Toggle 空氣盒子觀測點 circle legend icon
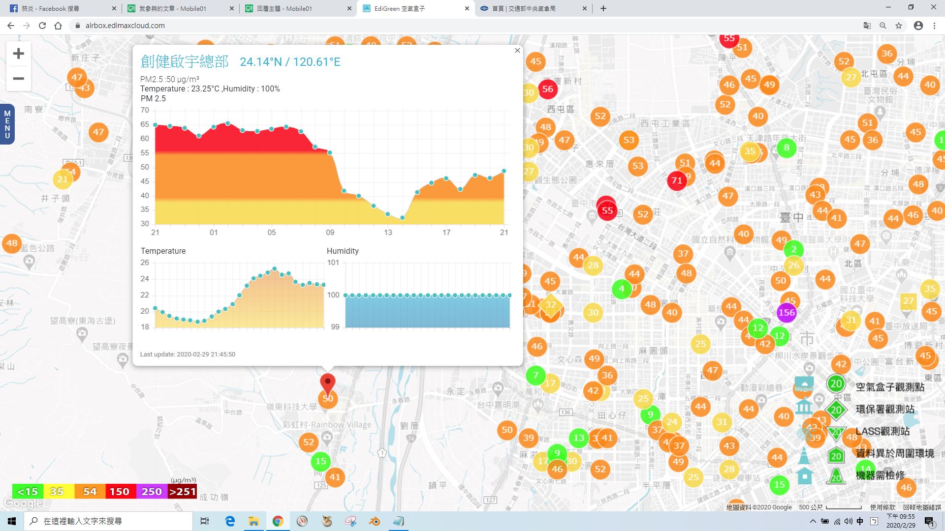Image resolution: width=945 pixels, height=531 pixels. point(836,384)
